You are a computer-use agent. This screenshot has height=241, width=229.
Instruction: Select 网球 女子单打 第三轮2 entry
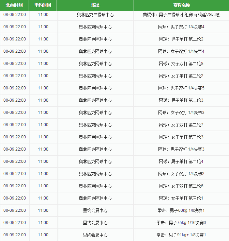(181, 76)
